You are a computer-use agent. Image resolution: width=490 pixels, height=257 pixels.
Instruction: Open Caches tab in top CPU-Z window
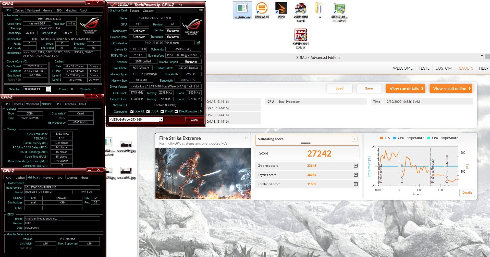(19, 10)
